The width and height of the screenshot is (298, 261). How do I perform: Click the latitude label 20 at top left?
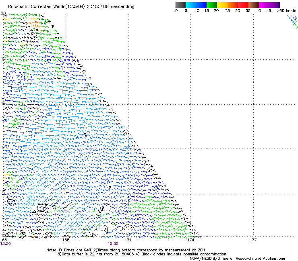[3, 13]
